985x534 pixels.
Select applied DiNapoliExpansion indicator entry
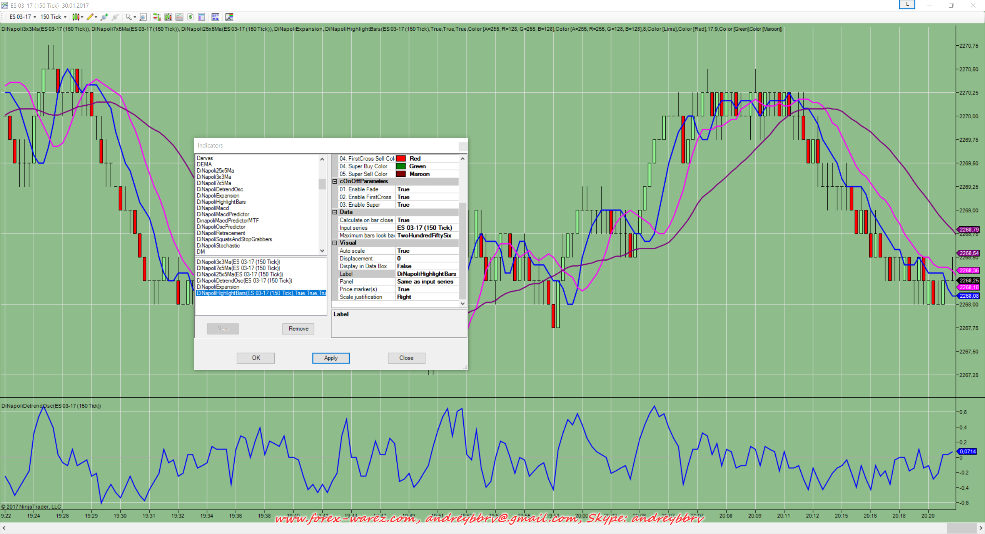pos(218,287)
